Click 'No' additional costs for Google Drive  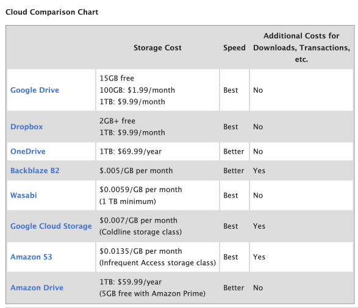pos(258,90)
